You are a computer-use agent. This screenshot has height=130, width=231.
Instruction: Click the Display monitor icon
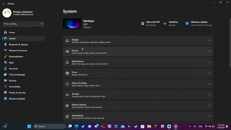pos(67,41)
